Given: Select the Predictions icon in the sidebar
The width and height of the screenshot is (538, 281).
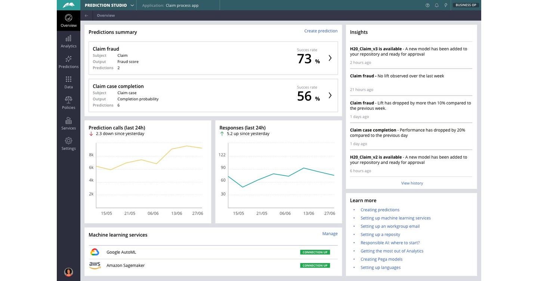Looking at the screenshot, I should [x=68, y=61].
